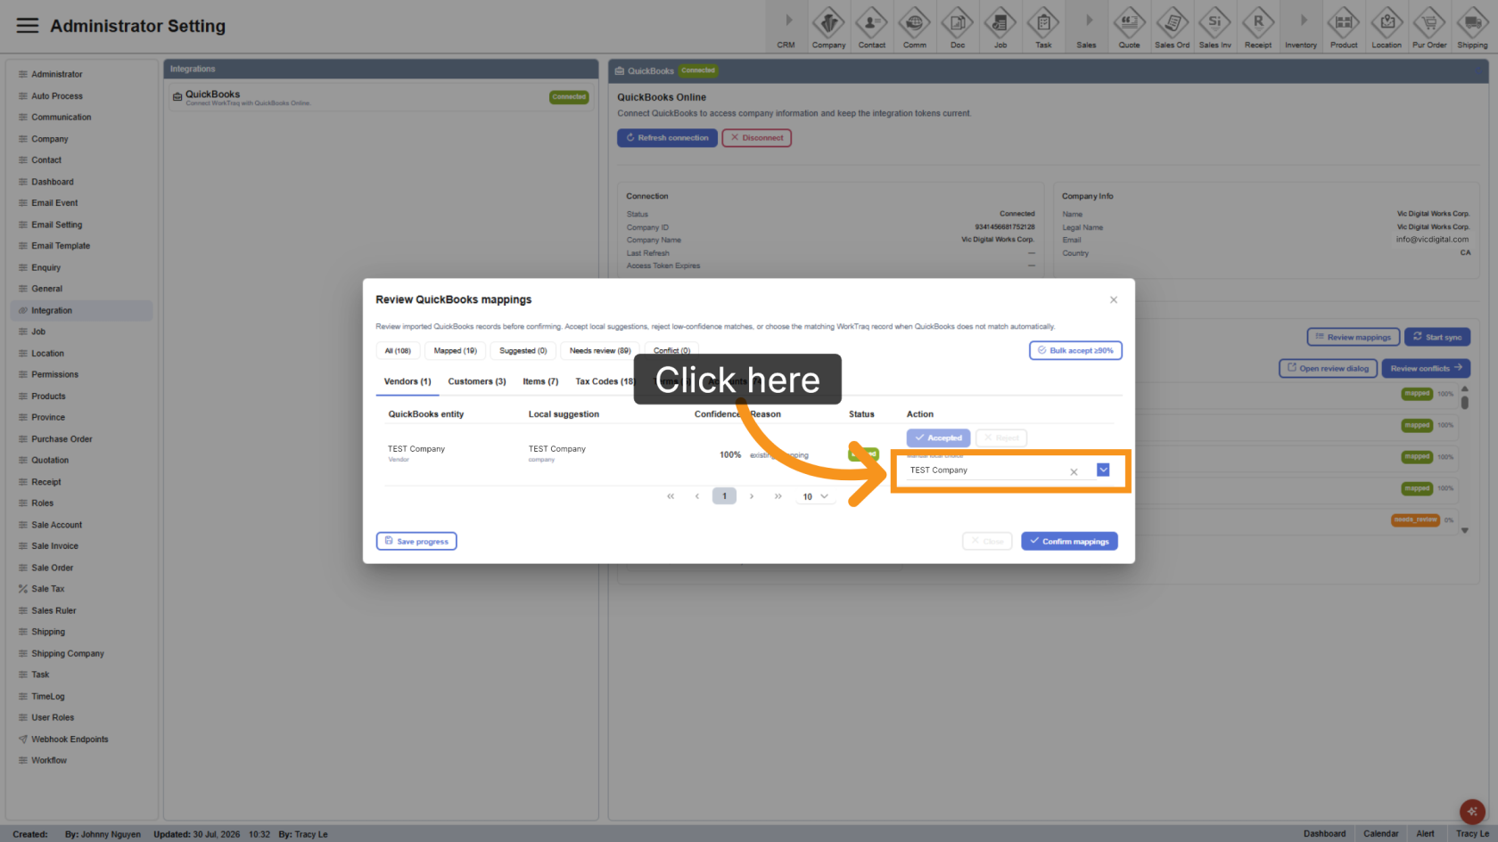Select QuickBooks in Integrations list
Screen dimensions: 1498x842
click(x=381, y=97)
